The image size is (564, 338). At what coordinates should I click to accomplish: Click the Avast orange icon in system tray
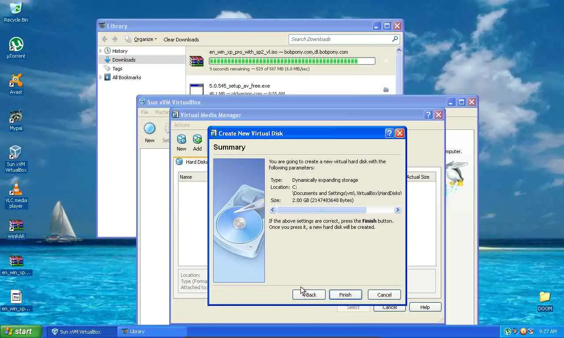pos(523,331)
